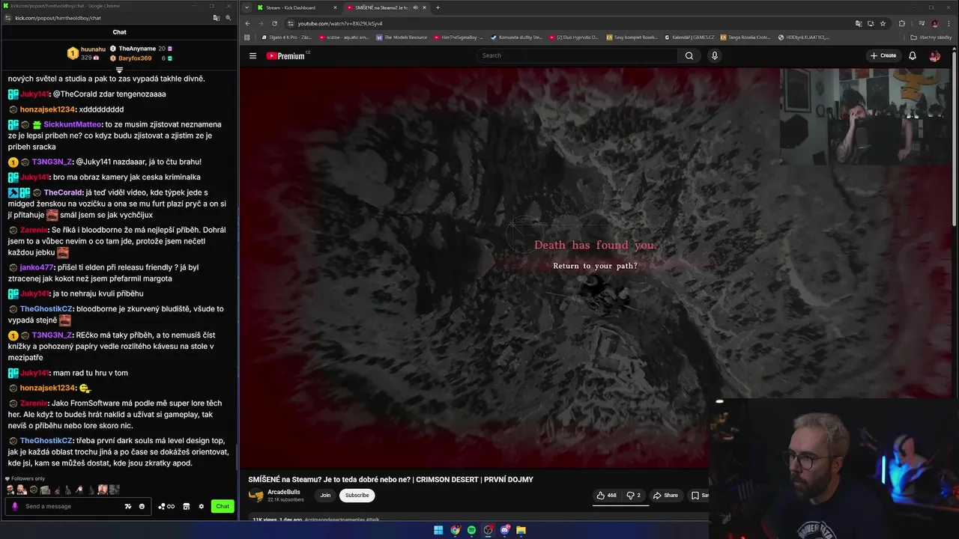This screenshot has width=959, height=539.
Task: Open Spotify from the taskbar
Action: tap(471, 530)
